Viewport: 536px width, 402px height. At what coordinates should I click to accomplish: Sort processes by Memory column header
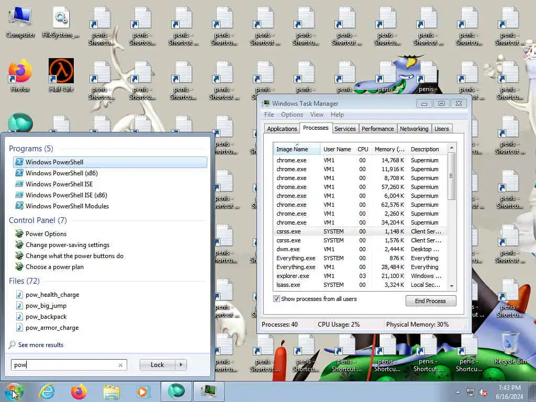coord(389,149)
